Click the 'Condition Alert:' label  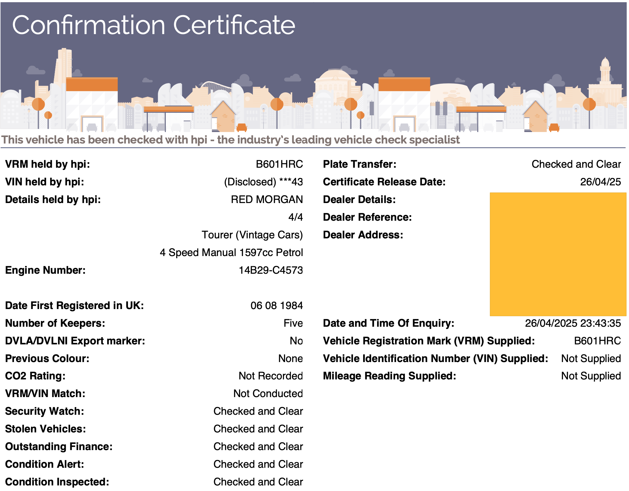pos(45,464)
